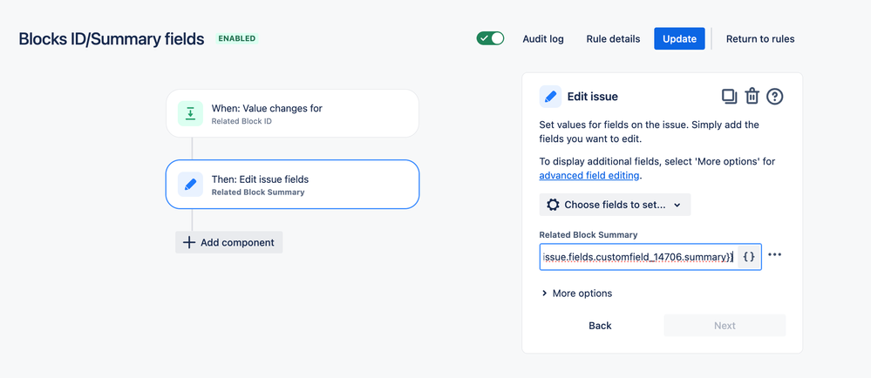The image size is (871, 378).
Task: Delete the Edit issue component
Action: 752,97
